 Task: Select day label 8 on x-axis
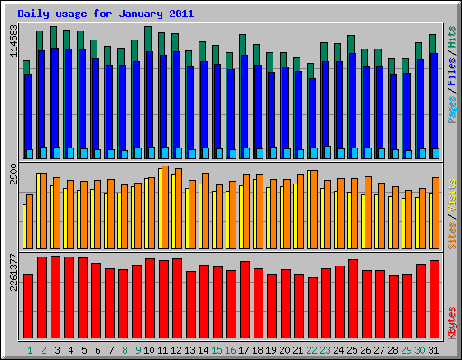[125, 350]
